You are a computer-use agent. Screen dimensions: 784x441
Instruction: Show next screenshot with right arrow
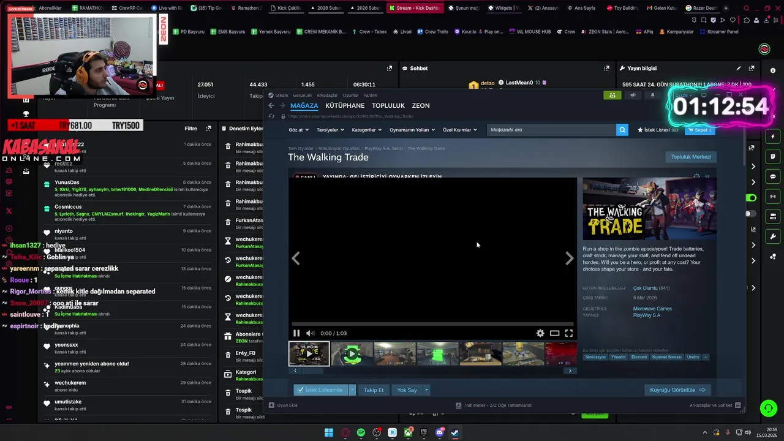click(570, 258)
